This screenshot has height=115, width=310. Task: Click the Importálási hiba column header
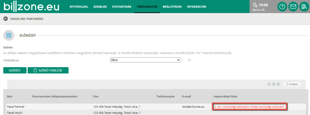(x=225, y=96)
